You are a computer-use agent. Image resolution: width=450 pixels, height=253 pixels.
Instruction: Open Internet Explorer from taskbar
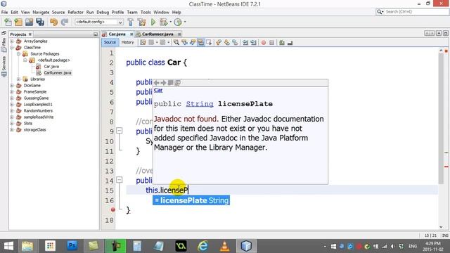point(202,246)
